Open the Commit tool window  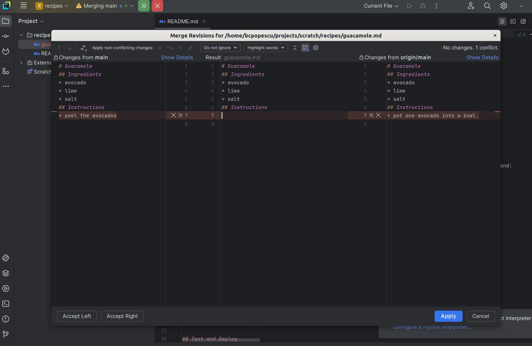[6, 36]
